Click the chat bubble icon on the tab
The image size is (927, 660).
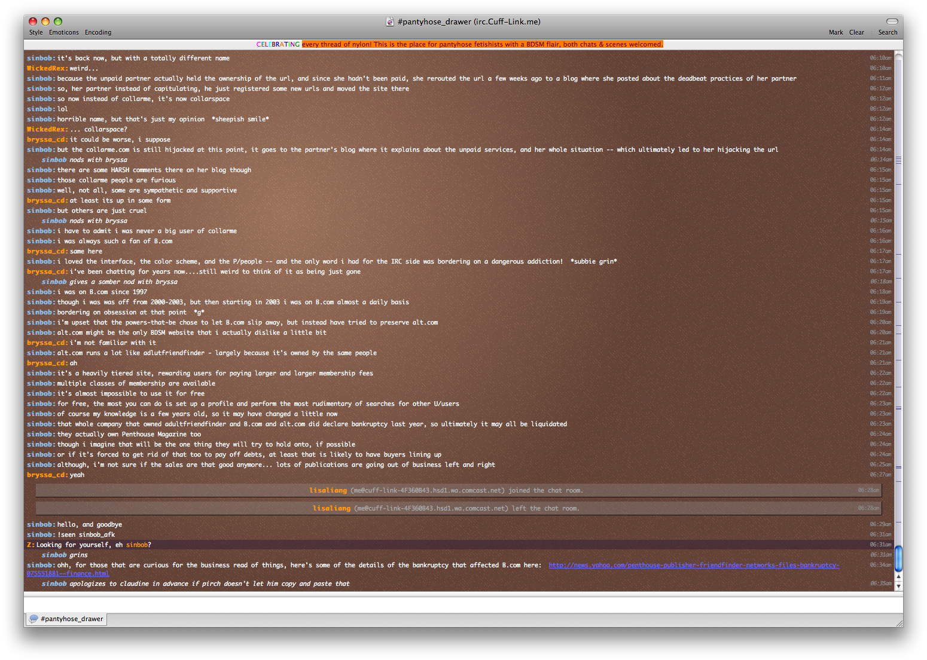tap(33, 619)
